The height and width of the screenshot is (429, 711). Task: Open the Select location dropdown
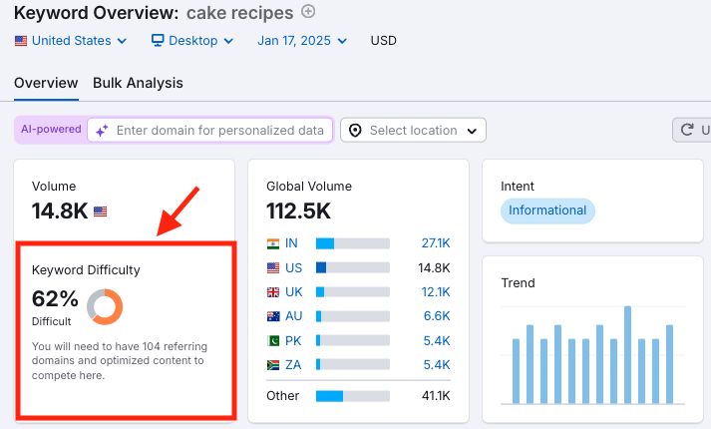click(x=413, y=130)
